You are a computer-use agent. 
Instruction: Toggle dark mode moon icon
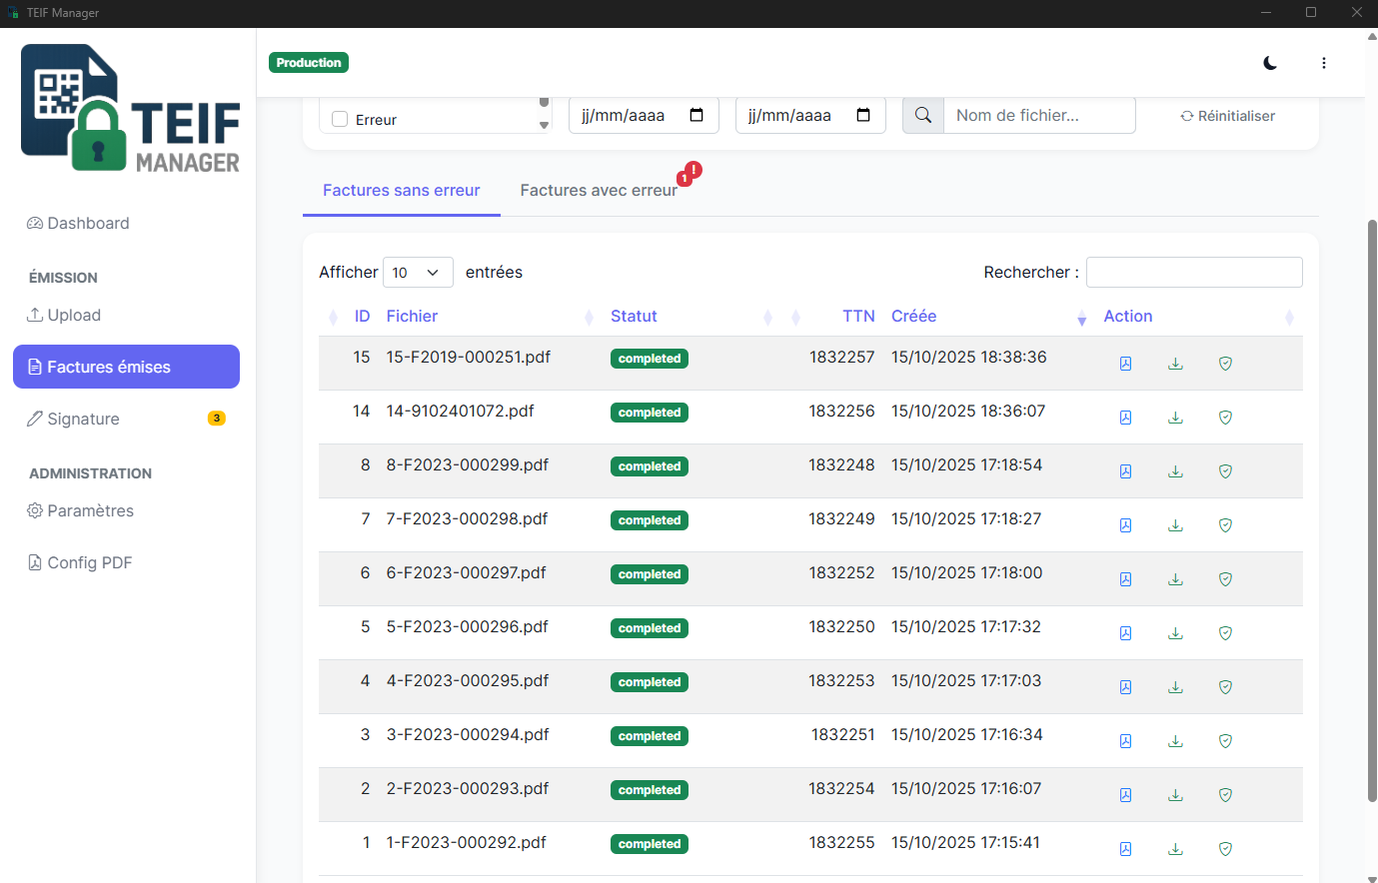tap(1270, 63)
